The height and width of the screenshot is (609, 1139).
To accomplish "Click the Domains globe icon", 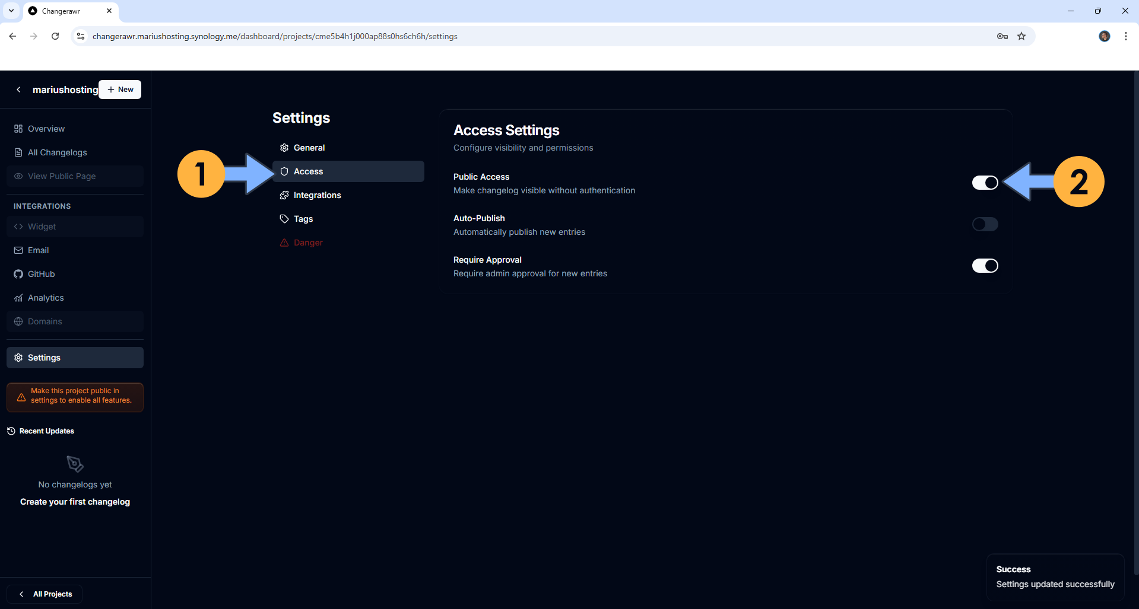I will 18,321.
